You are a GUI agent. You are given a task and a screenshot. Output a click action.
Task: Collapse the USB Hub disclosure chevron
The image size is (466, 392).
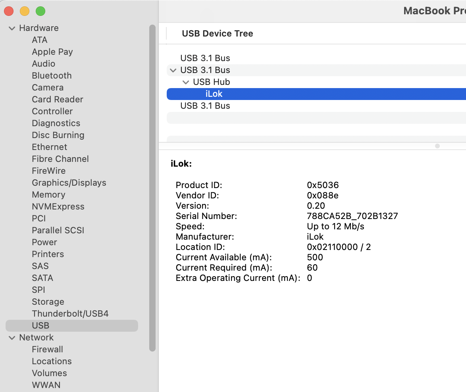pyautogui.click(x=186, y=82)
